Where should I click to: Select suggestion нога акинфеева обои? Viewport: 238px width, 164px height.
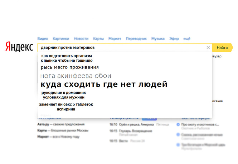76,76
